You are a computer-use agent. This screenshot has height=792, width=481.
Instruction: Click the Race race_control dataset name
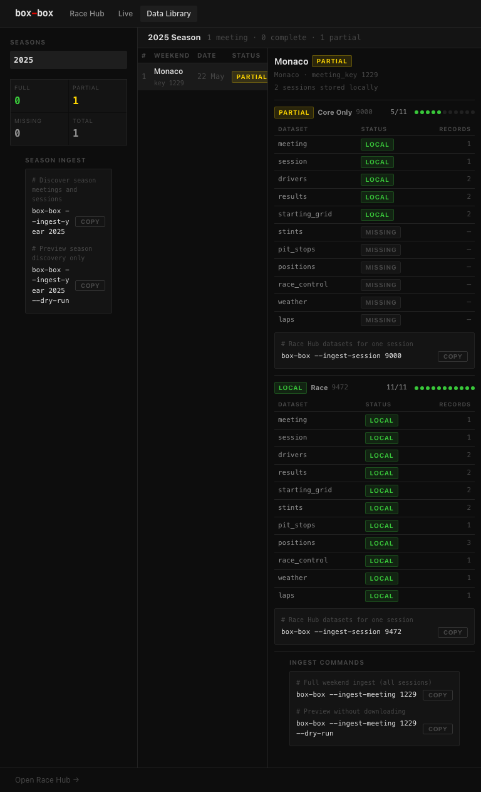click(x=303, y=560)
